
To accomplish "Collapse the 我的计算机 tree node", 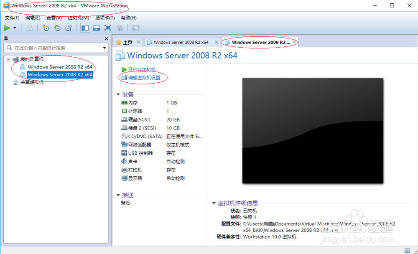I will pyautogui.click(x=8, y=59).
